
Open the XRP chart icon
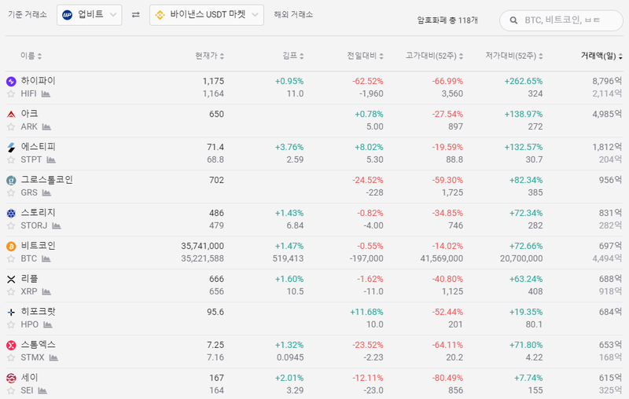(46, 291)
